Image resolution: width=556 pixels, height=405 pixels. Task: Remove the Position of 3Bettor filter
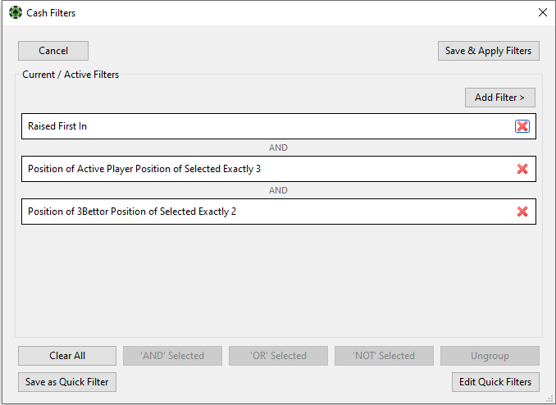pos(522,212)
